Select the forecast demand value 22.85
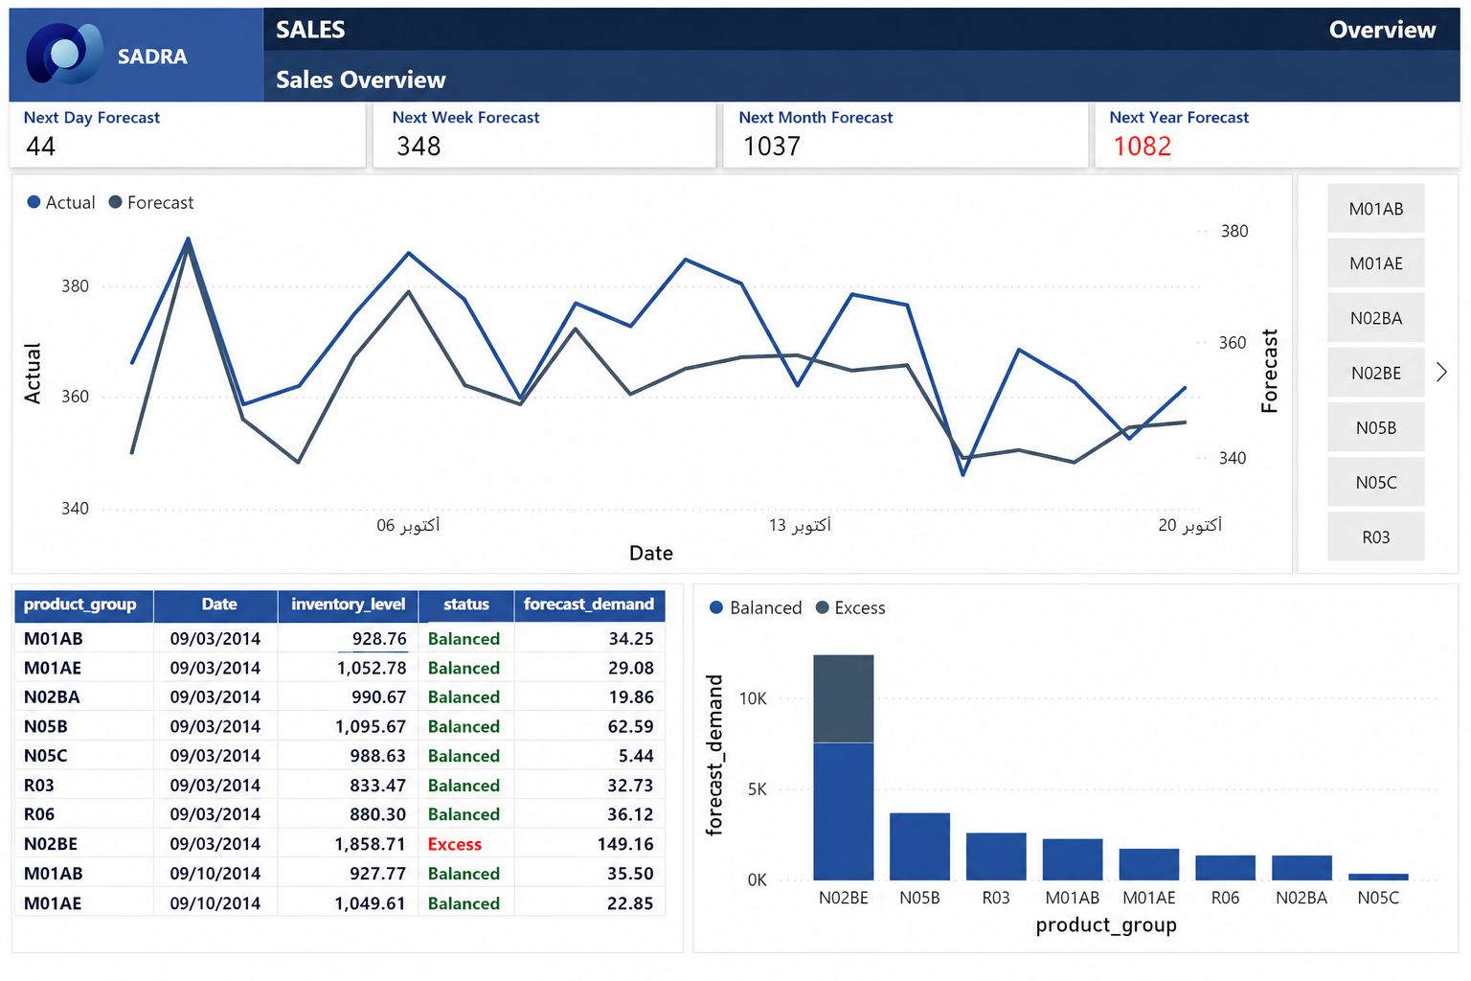 630,903
